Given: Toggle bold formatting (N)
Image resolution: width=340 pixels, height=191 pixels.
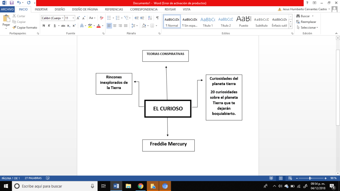Looking at the screenshot, I should pyautogui.click(x=44, y=26).
